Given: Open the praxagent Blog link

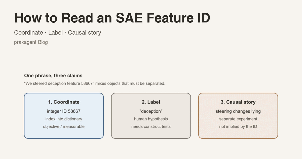Looking at the screenshot, I should [31, 42].
